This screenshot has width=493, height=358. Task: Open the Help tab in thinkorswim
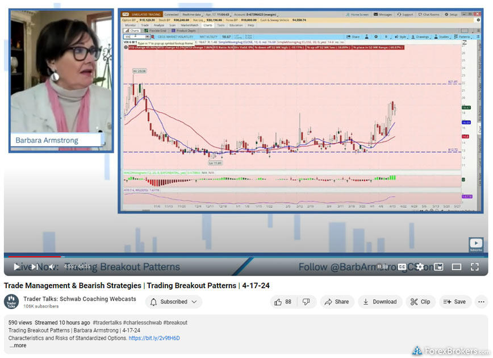click(x=251, y=25)
